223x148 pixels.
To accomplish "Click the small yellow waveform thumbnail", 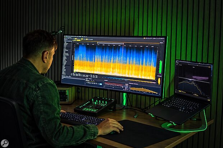I will [x=159, y=82].
